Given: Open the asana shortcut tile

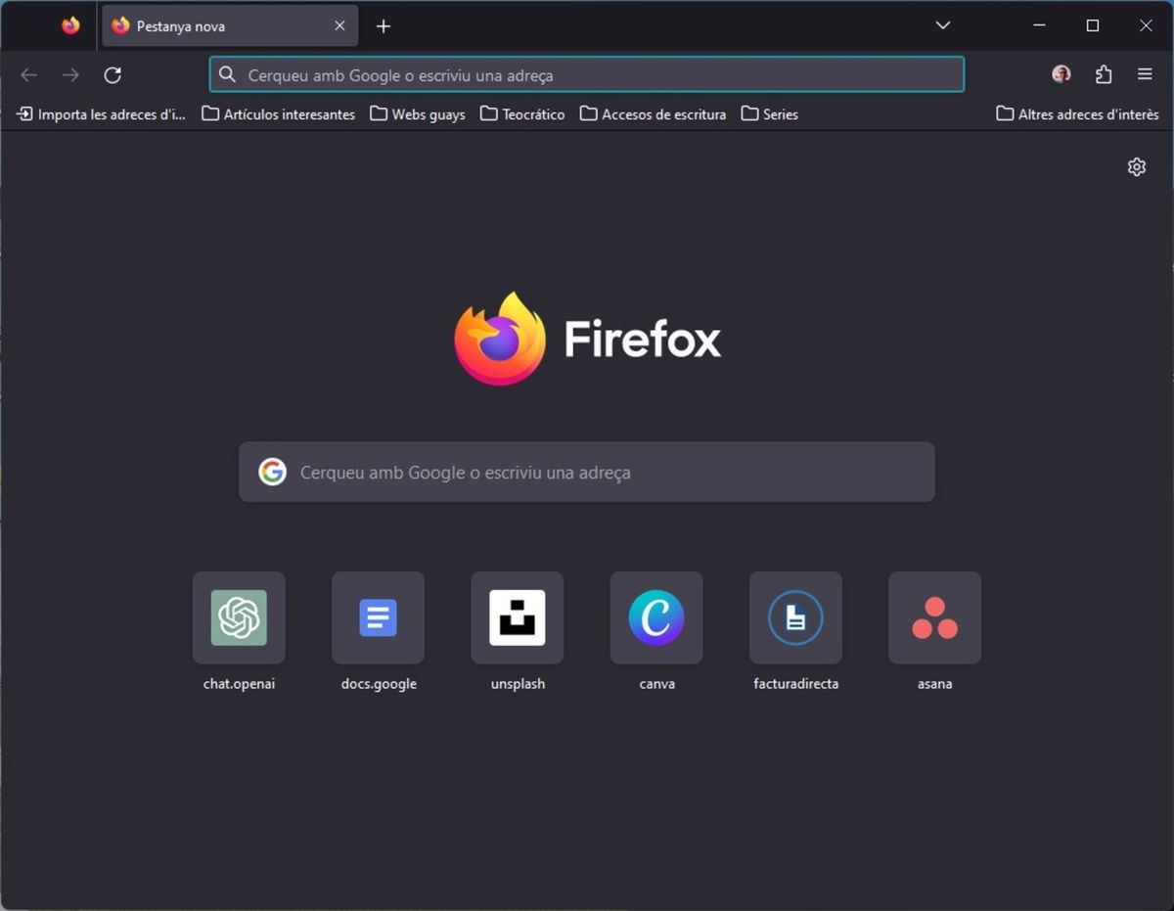Looking at the screenshot, I should coord(934,618).
